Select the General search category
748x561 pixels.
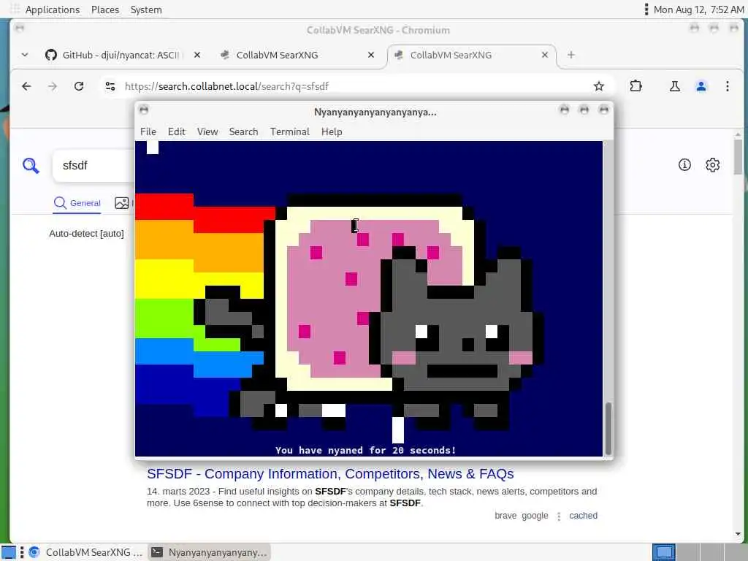77,203
